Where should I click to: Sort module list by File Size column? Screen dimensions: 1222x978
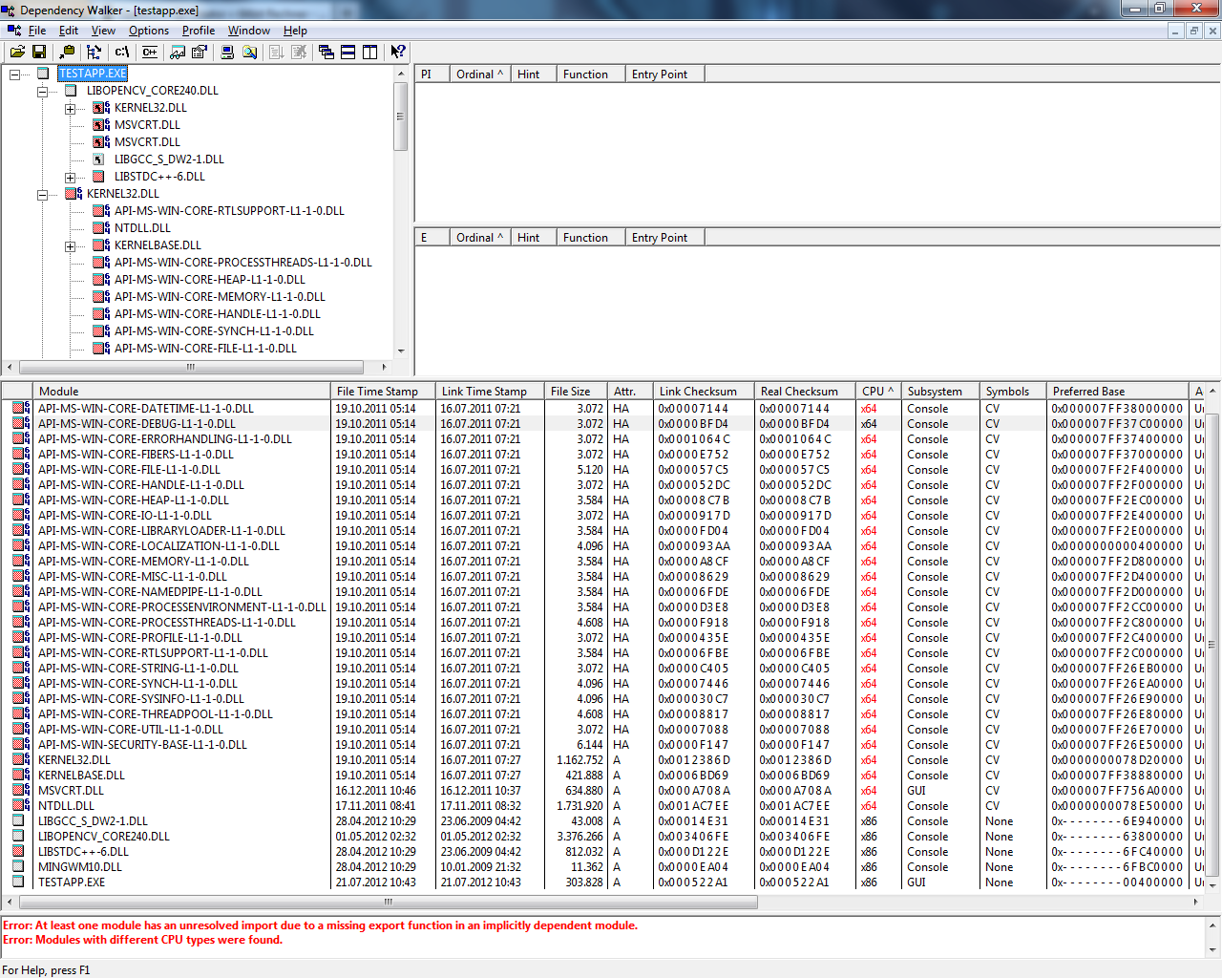pos(576,391)
